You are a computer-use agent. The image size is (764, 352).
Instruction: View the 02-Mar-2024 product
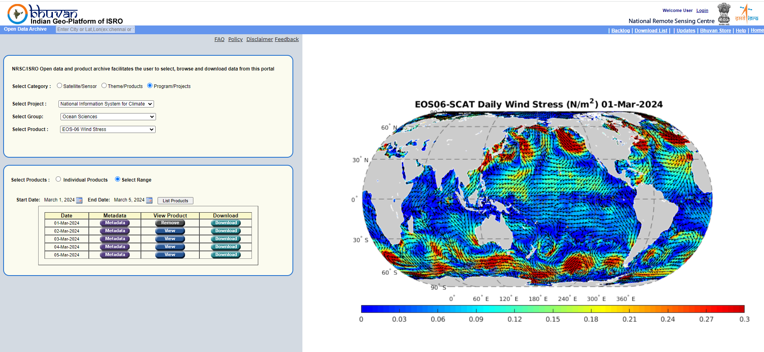coord(170,231)
